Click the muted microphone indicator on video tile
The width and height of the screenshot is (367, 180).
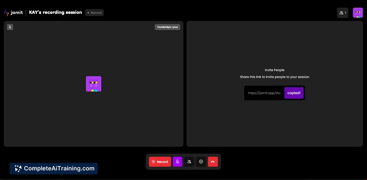click(10, 27)
